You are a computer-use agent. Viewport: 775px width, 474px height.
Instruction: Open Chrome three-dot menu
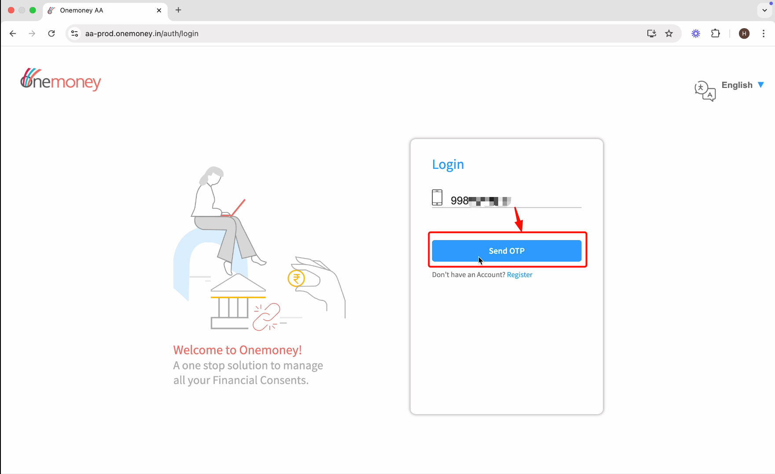(764, 33)
